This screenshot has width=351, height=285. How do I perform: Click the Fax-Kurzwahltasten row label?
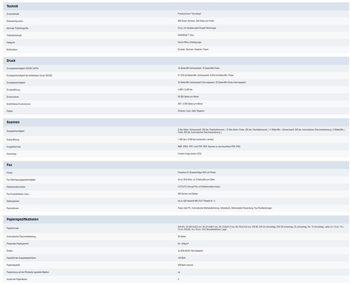coord(18,194)
